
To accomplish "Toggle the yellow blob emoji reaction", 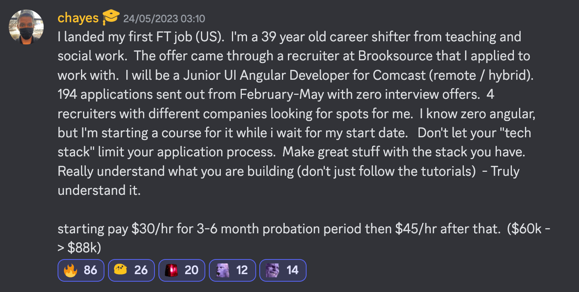I will point(131,270).
